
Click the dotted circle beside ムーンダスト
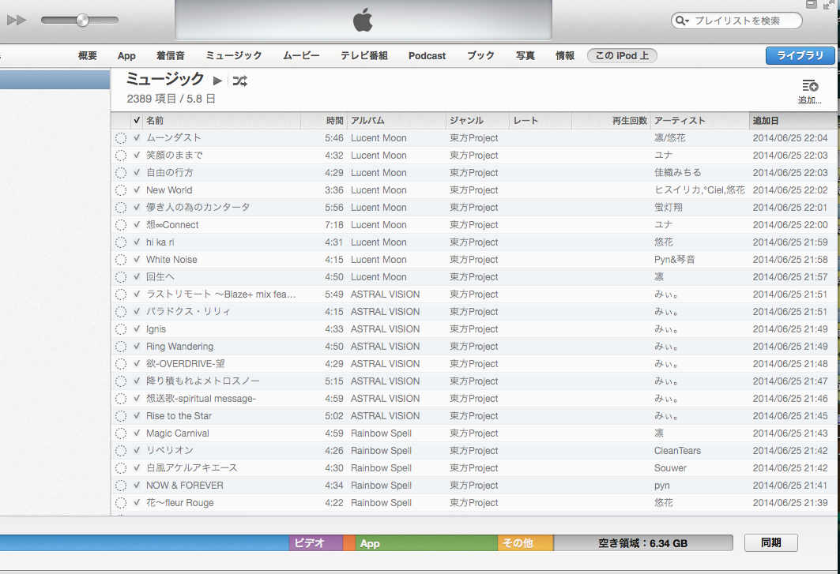pos(121,138)
